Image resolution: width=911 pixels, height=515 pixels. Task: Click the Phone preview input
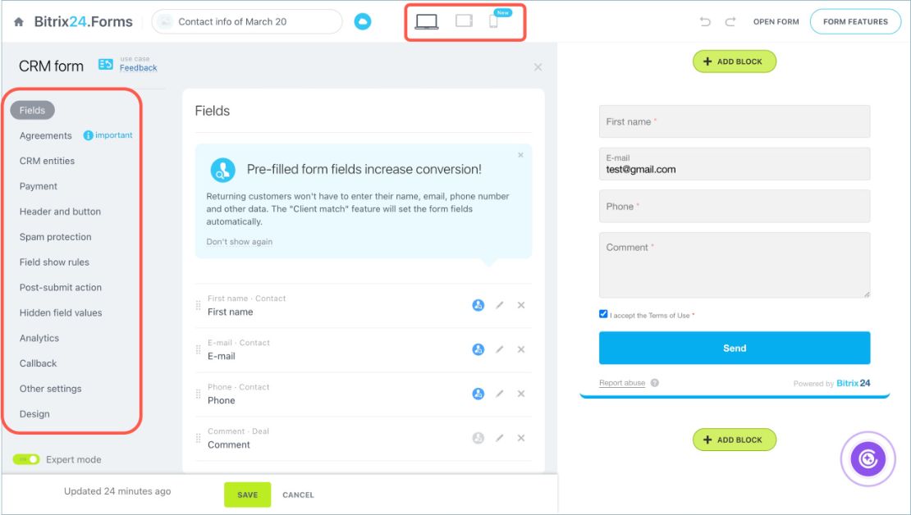pos(735,206)
